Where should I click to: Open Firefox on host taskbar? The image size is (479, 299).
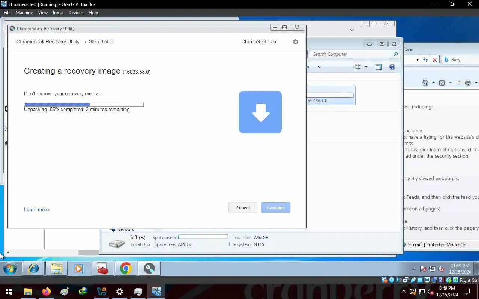[x=46, y=292]
